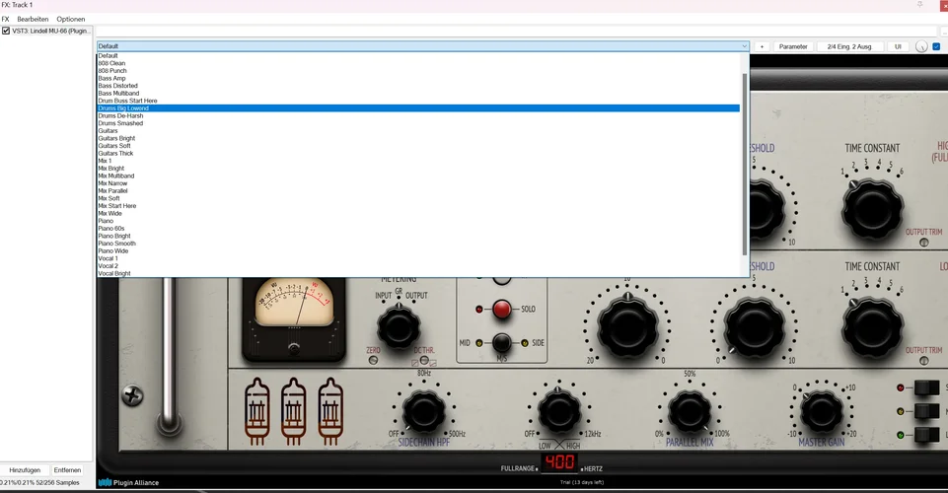
Task: Click the metering selector knob
Action: coord(399,326)
